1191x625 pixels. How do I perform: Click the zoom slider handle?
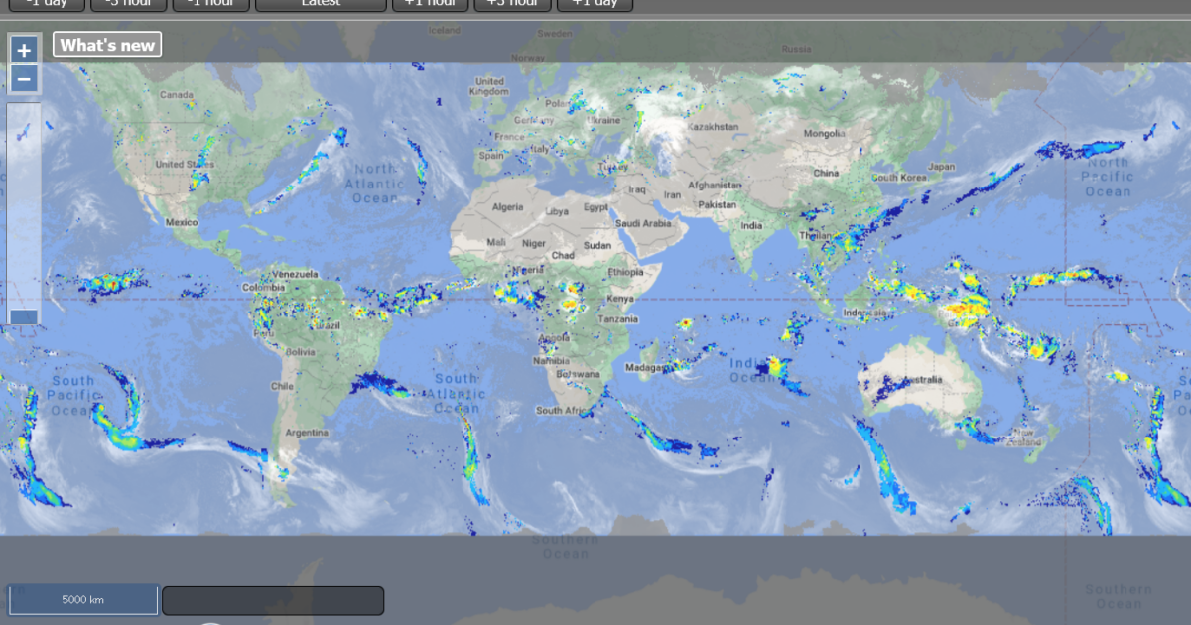click(x=24, y=316)
